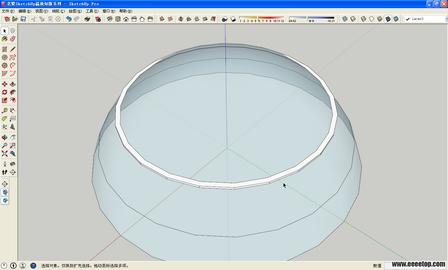Select the Push/Pull tool

point(13,84)
